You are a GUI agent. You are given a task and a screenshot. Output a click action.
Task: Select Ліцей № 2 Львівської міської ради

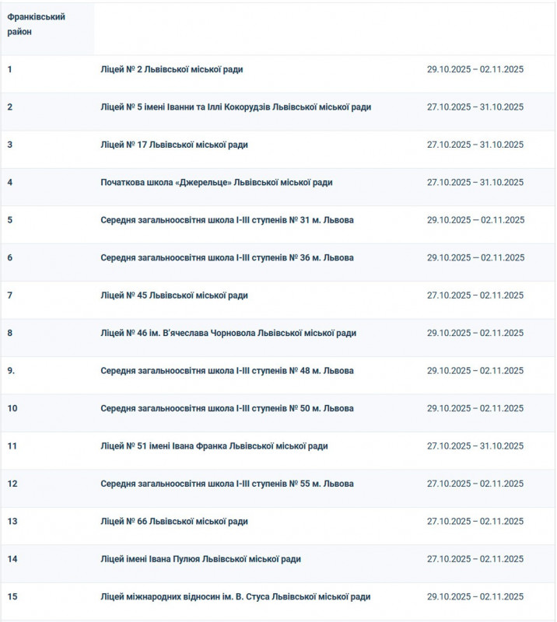coord(171,69)
